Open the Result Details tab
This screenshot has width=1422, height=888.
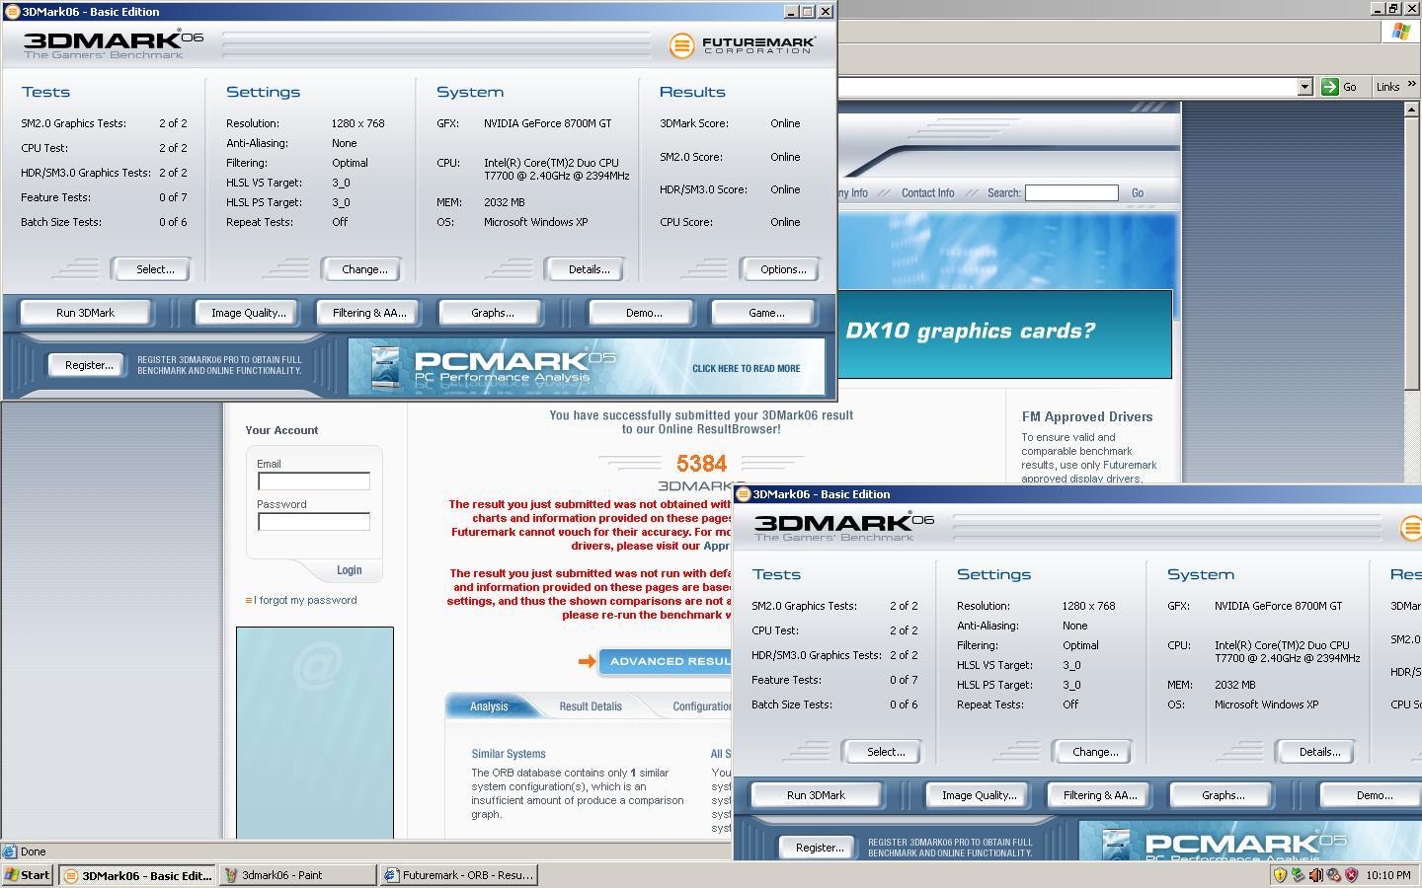591,706
